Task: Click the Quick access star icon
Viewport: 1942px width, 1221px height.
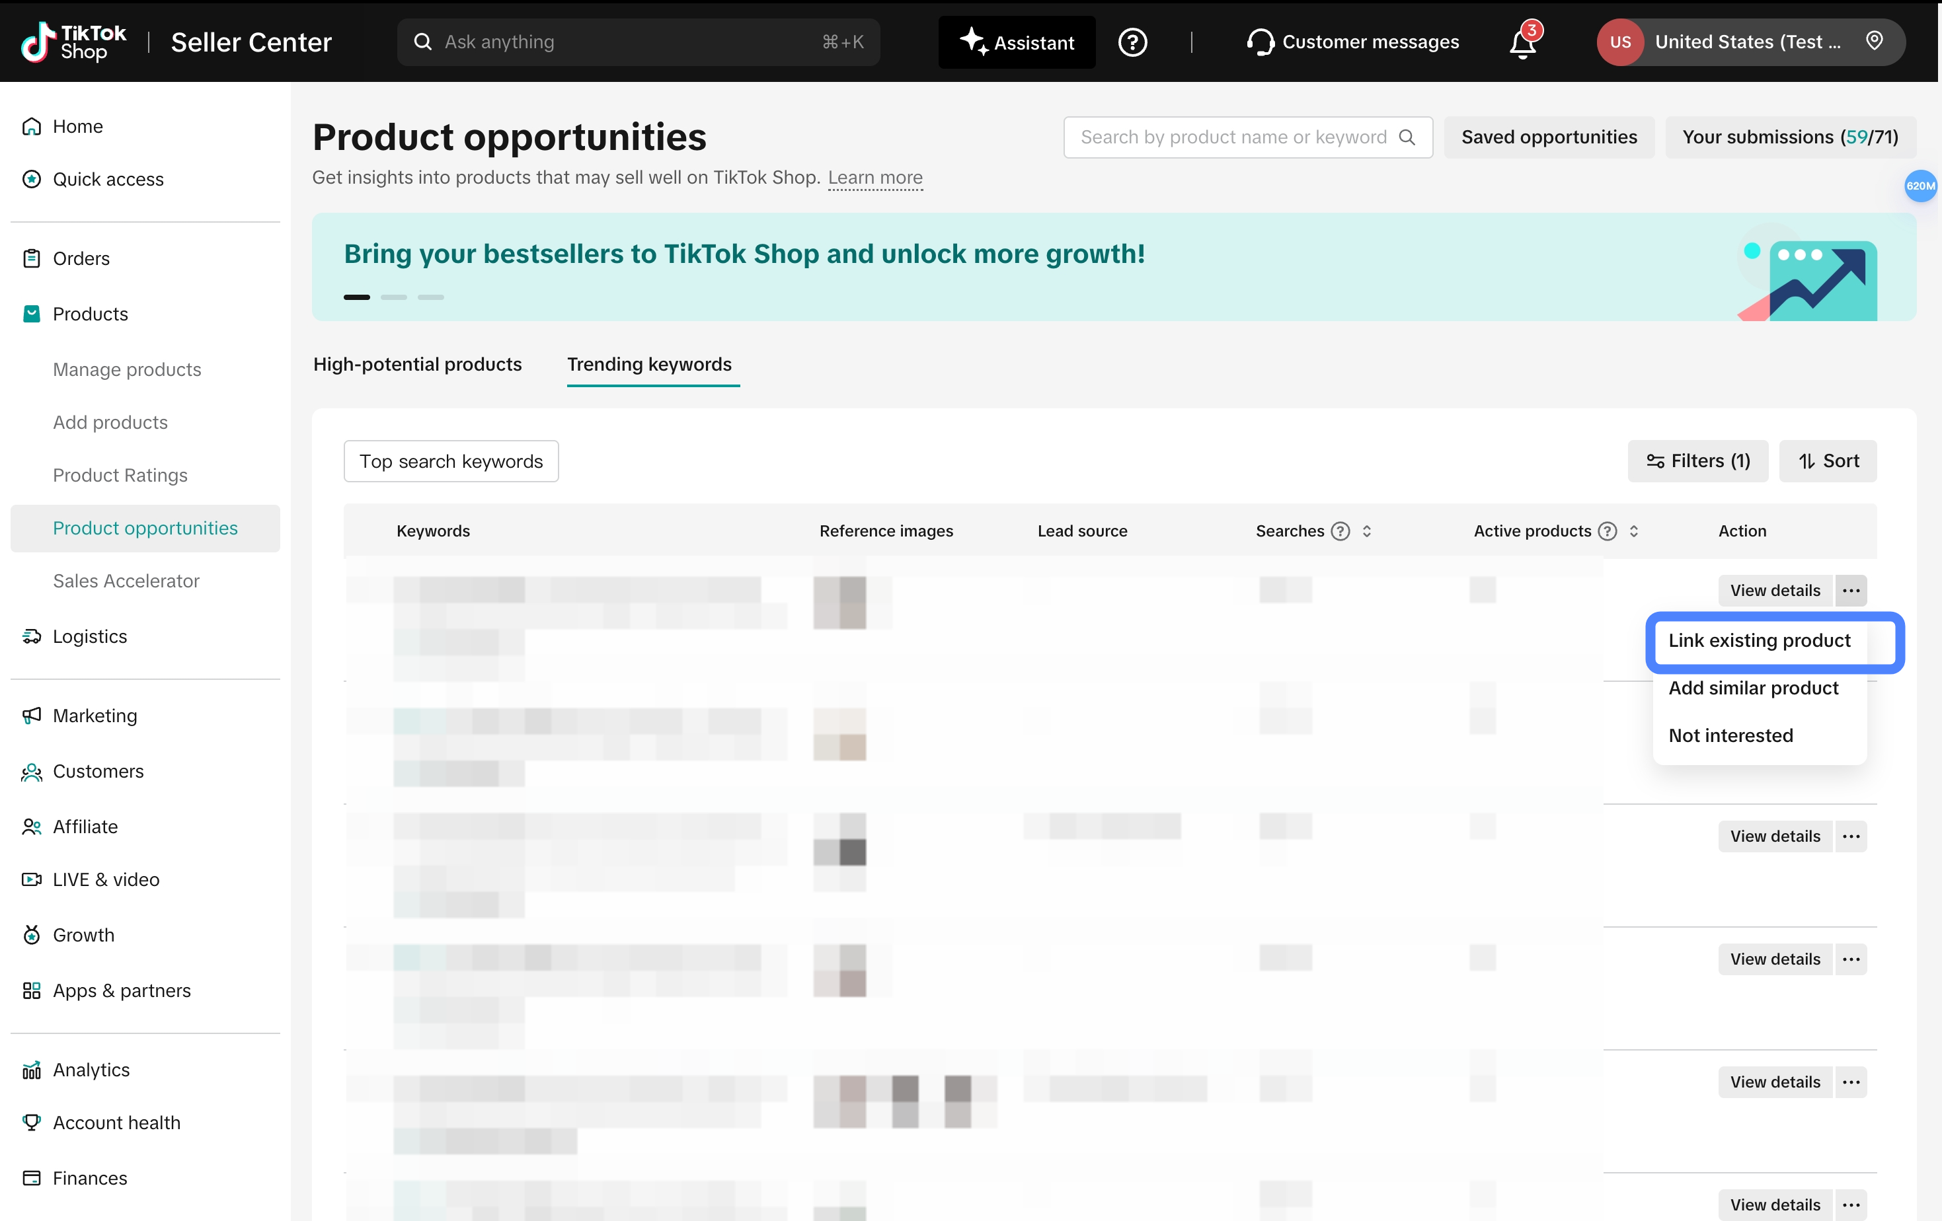Action: point(32,179)
